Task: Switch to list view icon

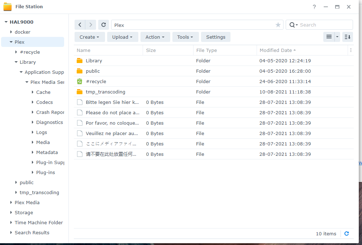Action: (x=329, y=37)
